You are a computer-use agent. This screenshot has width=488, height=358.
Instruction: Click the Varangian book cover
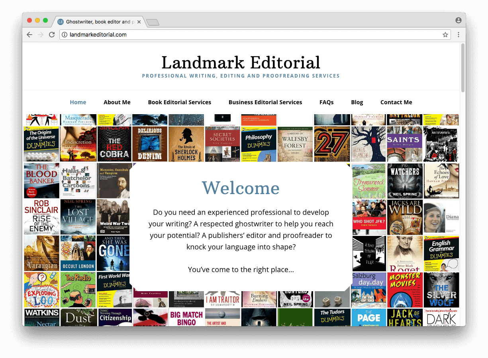pyautogui.click(x=42, y=253)
